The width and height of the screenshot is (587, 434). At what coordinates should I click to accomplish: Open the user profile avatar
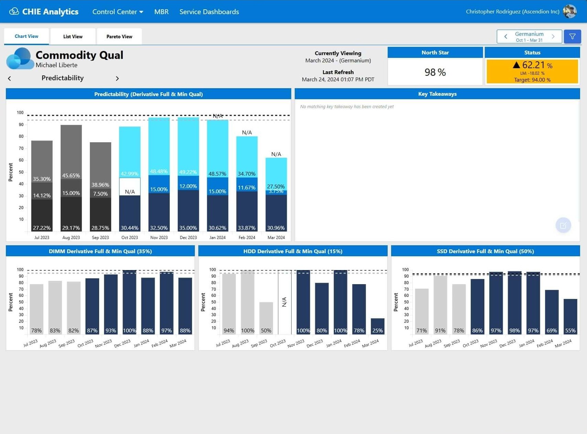569,11
